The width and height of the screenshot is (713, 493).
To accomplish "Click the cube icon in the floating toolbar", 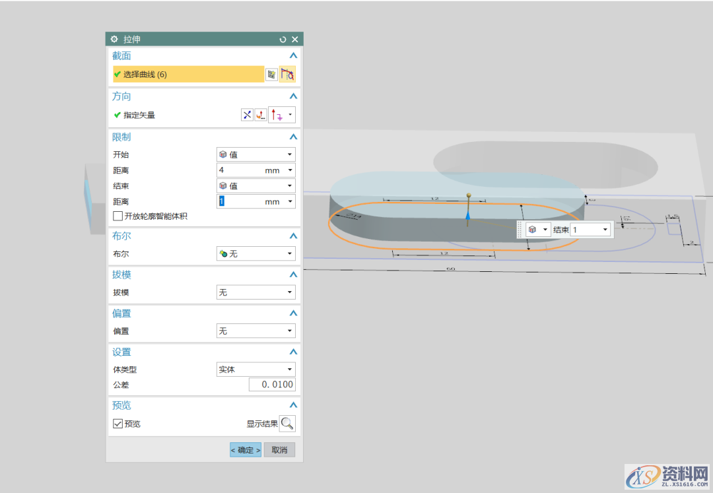I will coord(532,228).
